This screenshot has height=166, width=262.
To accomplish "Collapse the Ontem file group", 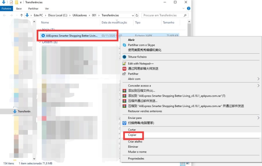I will 40,42.
